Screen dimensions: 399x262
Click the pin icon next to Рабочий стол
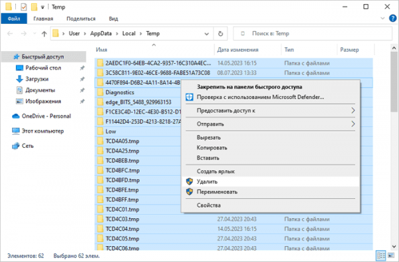pyautogui.click(x=82, y=68)
